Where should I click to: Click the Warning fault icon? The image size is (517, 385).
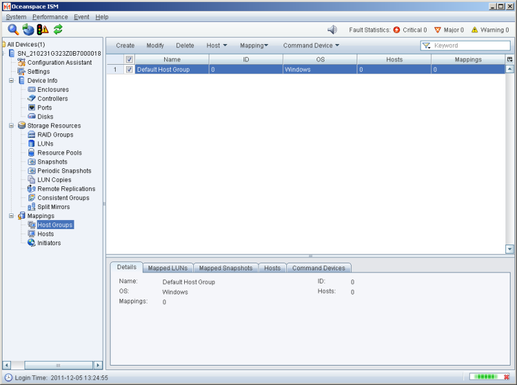pyautogui.click(x=474, y=30)
